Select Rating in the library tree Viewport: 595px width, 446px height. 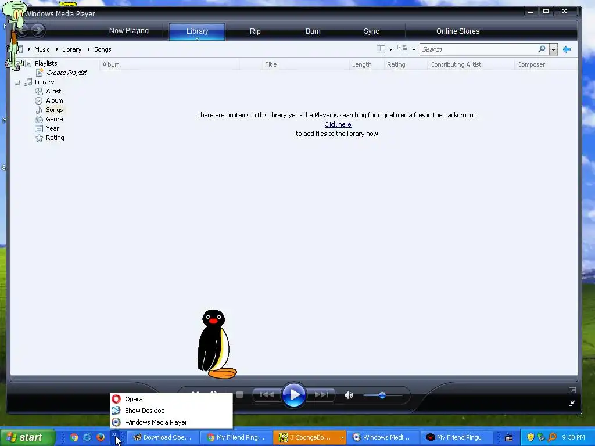coord(55,138)
